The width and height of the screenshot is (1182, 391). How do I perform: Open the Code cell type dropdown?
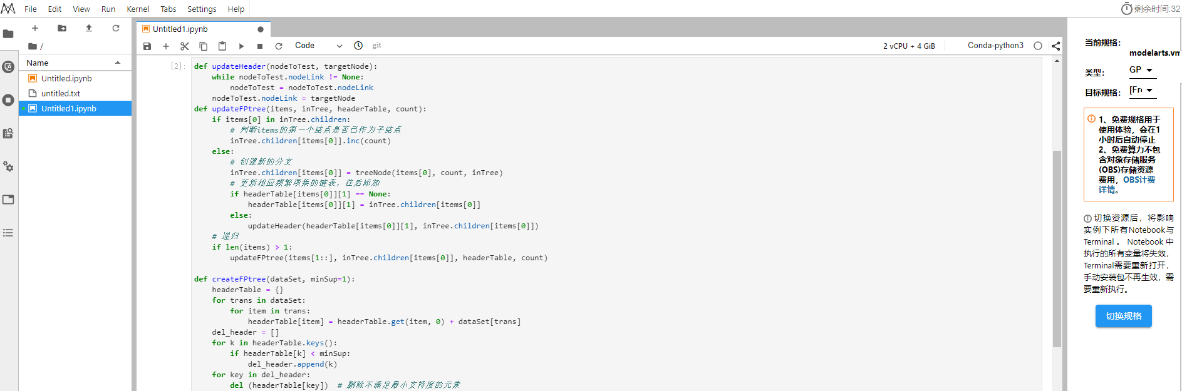[x=318, y=46]
